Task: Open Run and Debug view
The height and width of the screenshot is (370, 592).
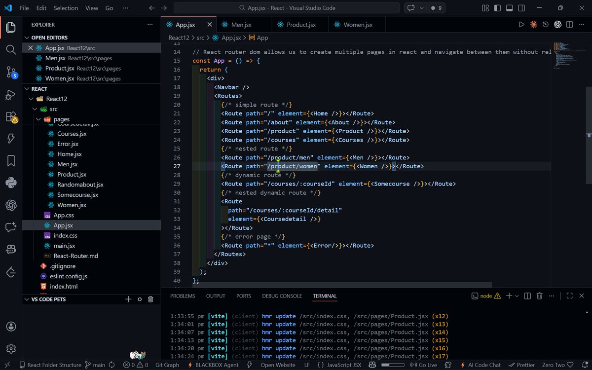Action: [x=11, y=95]
